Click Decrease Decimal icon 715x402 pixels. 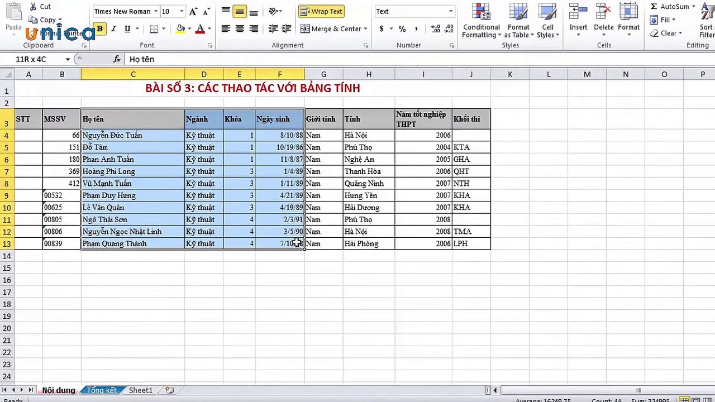(x=450, y=28)
